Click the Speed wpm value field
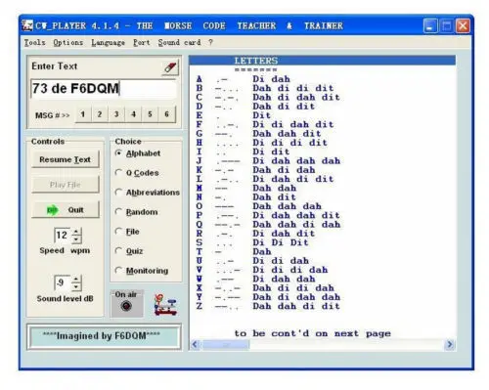The width and height of the screenshot is (489, 390). click(63, 236)
